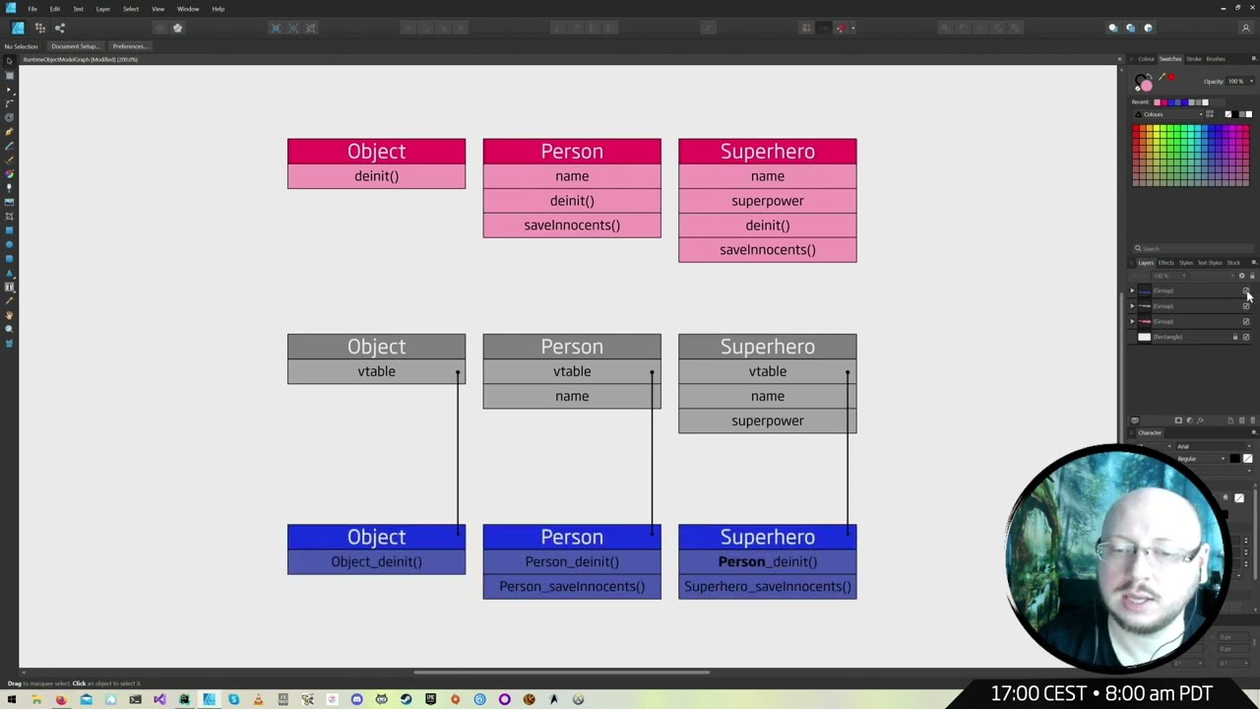Switch to the Effects tab

[1166, 263]
